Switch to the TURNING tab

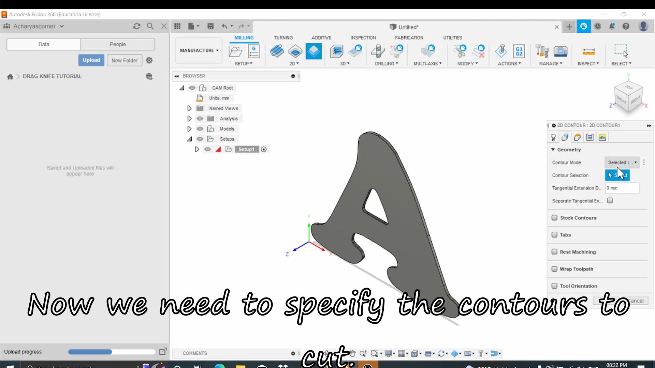[x=283, y=38]
